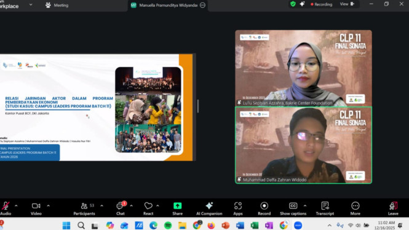This screenshot has height=230, width=409.
Task: Click the divider handle beside shared screen
Action: (x=198, y=106)
